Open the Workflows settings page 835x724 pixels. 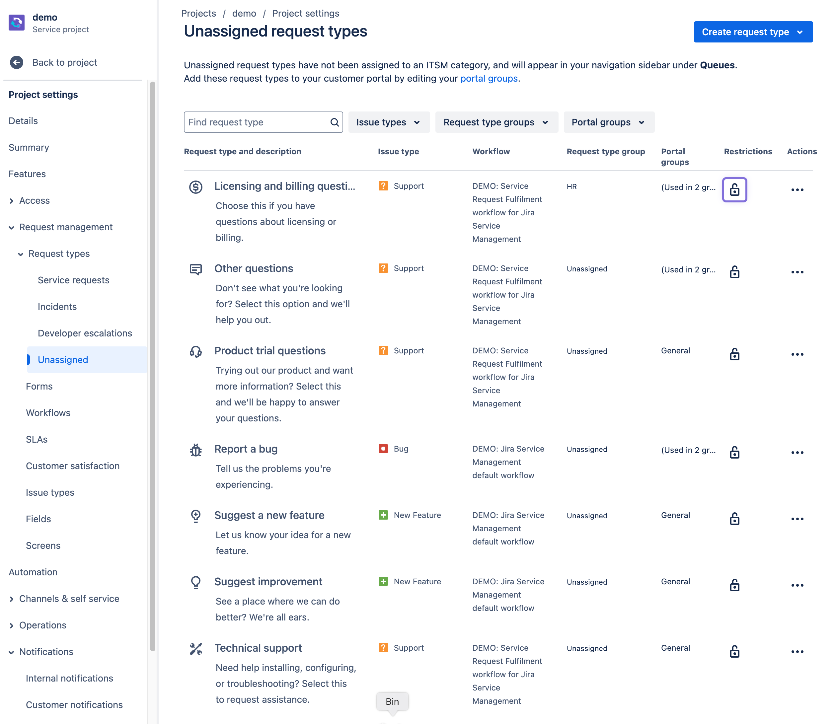[48, 412]
